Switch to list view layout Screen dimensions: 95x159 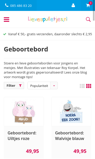pyautogui.click(x=82, y=86)
